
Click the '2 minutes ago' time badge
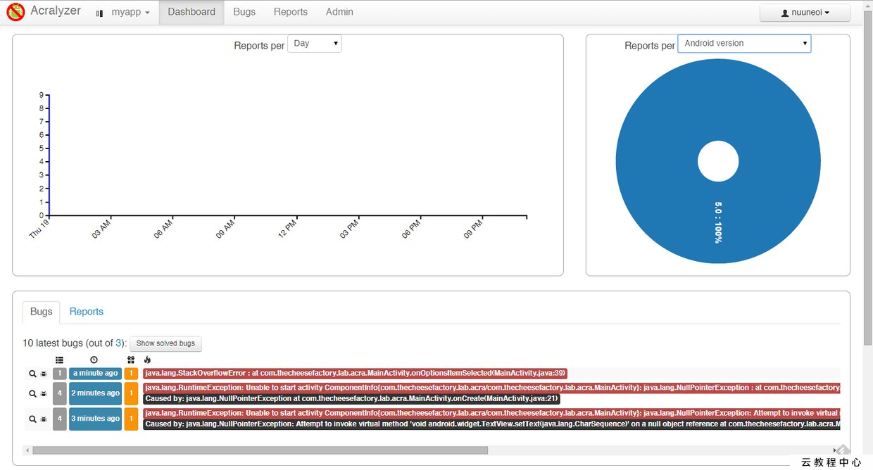click(96, 393)
